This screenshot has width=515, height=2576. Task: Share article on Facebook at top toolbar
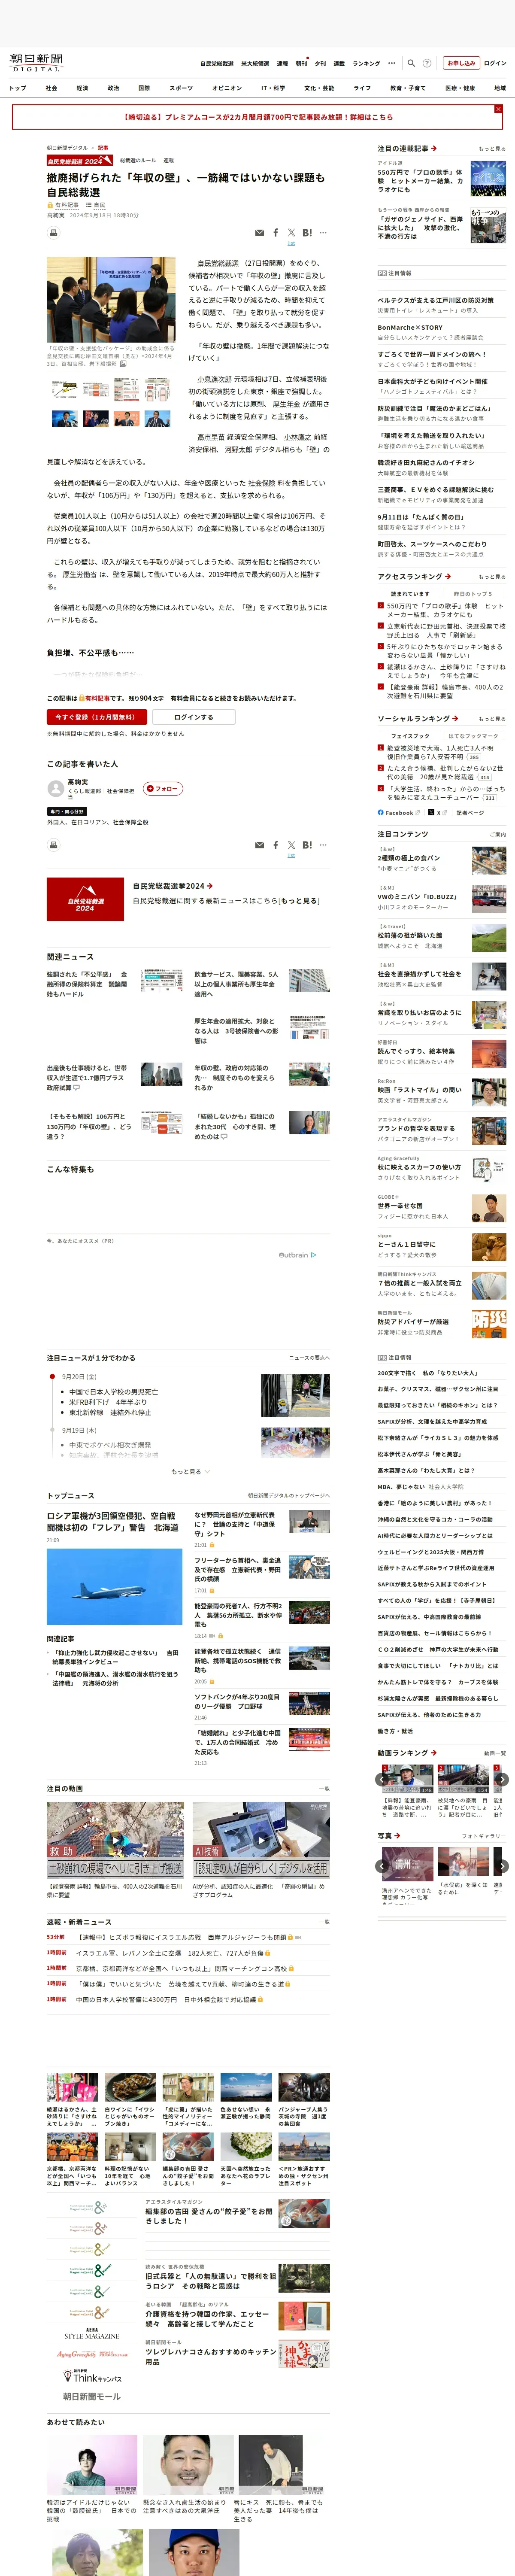tap(276, 233)
